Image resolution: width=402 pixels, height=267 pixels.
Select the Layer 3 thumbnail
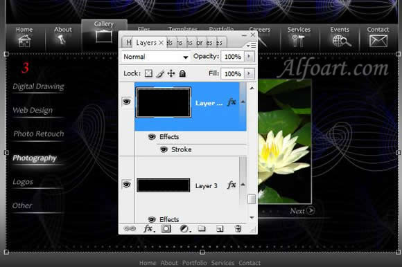(x=164, y=185)
